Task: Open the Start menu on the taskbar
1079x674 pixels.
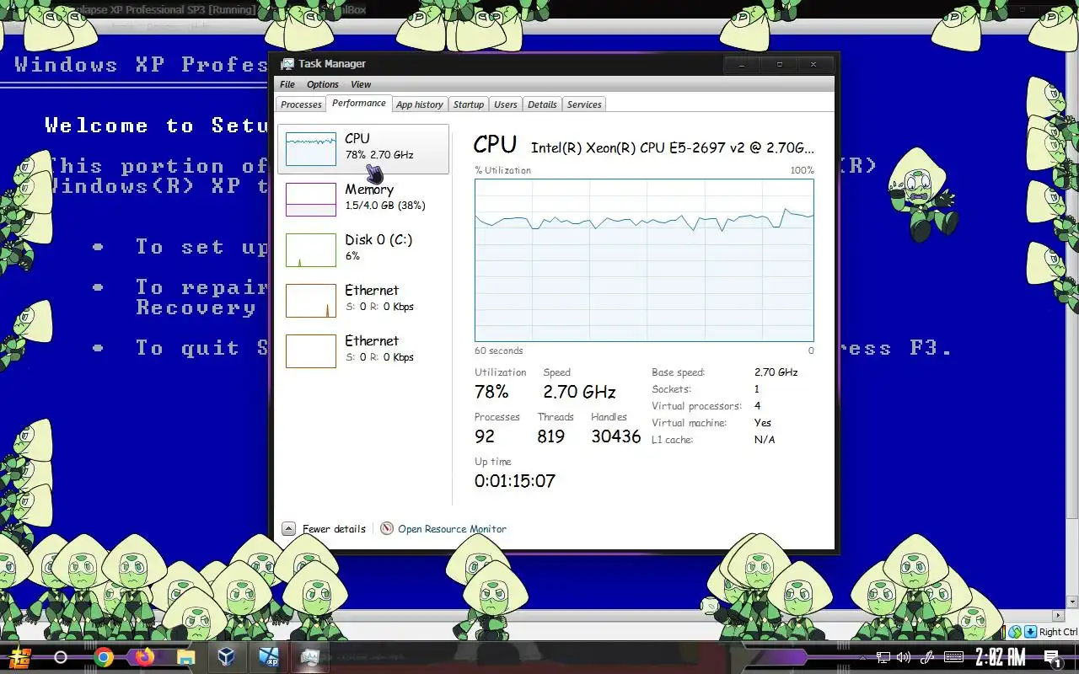Action: point(19,657)
